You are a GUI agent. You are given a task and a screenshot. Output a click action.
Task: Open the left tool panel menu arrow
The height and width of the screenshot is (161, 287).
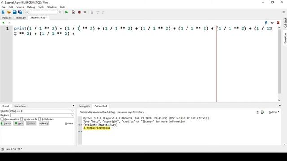[x=74, y=106]
